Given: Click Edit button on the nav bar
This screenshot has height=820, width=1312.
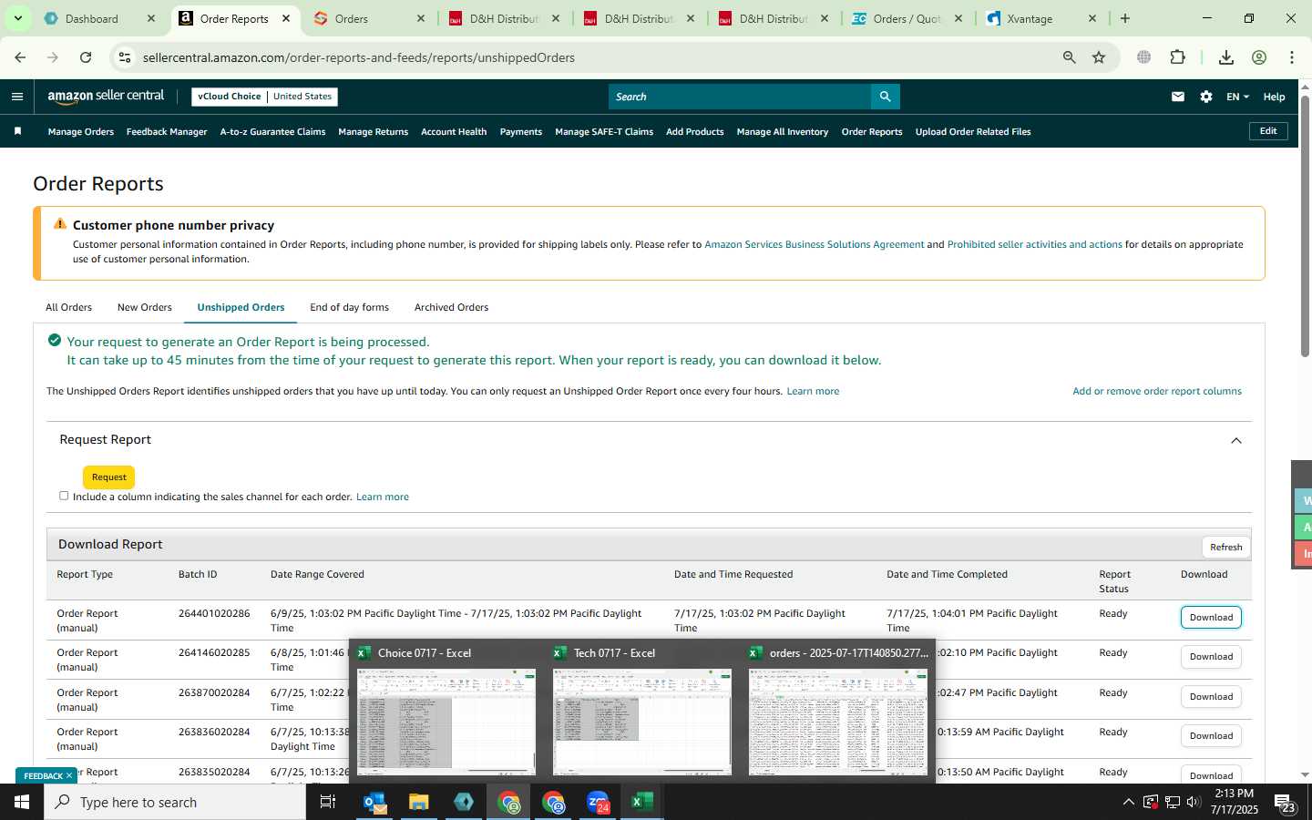Looking at the screenshot, I should pos(1268,131).
